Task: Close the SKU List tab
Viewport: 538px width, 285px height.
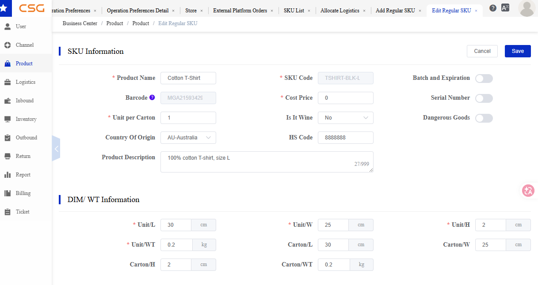Action: pos(309,11)
